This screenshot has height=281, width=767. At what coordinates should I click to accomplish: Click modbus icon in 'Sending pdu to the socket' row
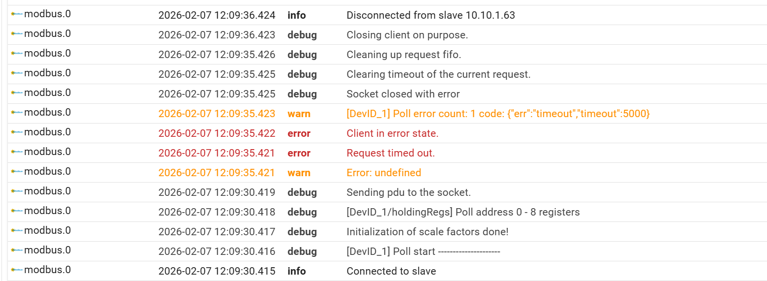pyautogui.click(x=17, y=191)
